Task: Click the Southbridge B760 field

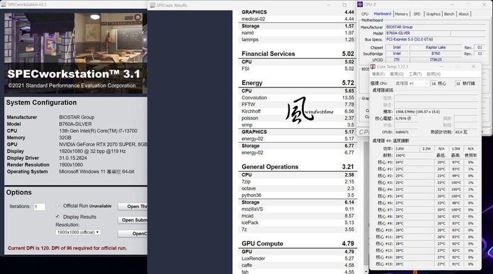Action: tap(436, 54)
